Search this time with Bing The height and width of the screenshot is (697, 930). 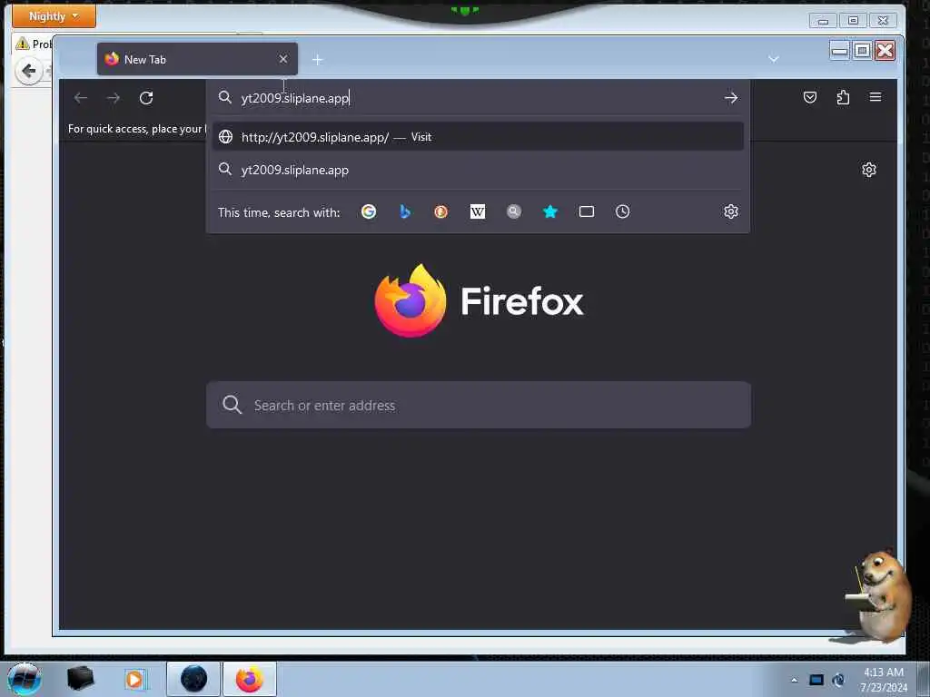click(405, 211)
